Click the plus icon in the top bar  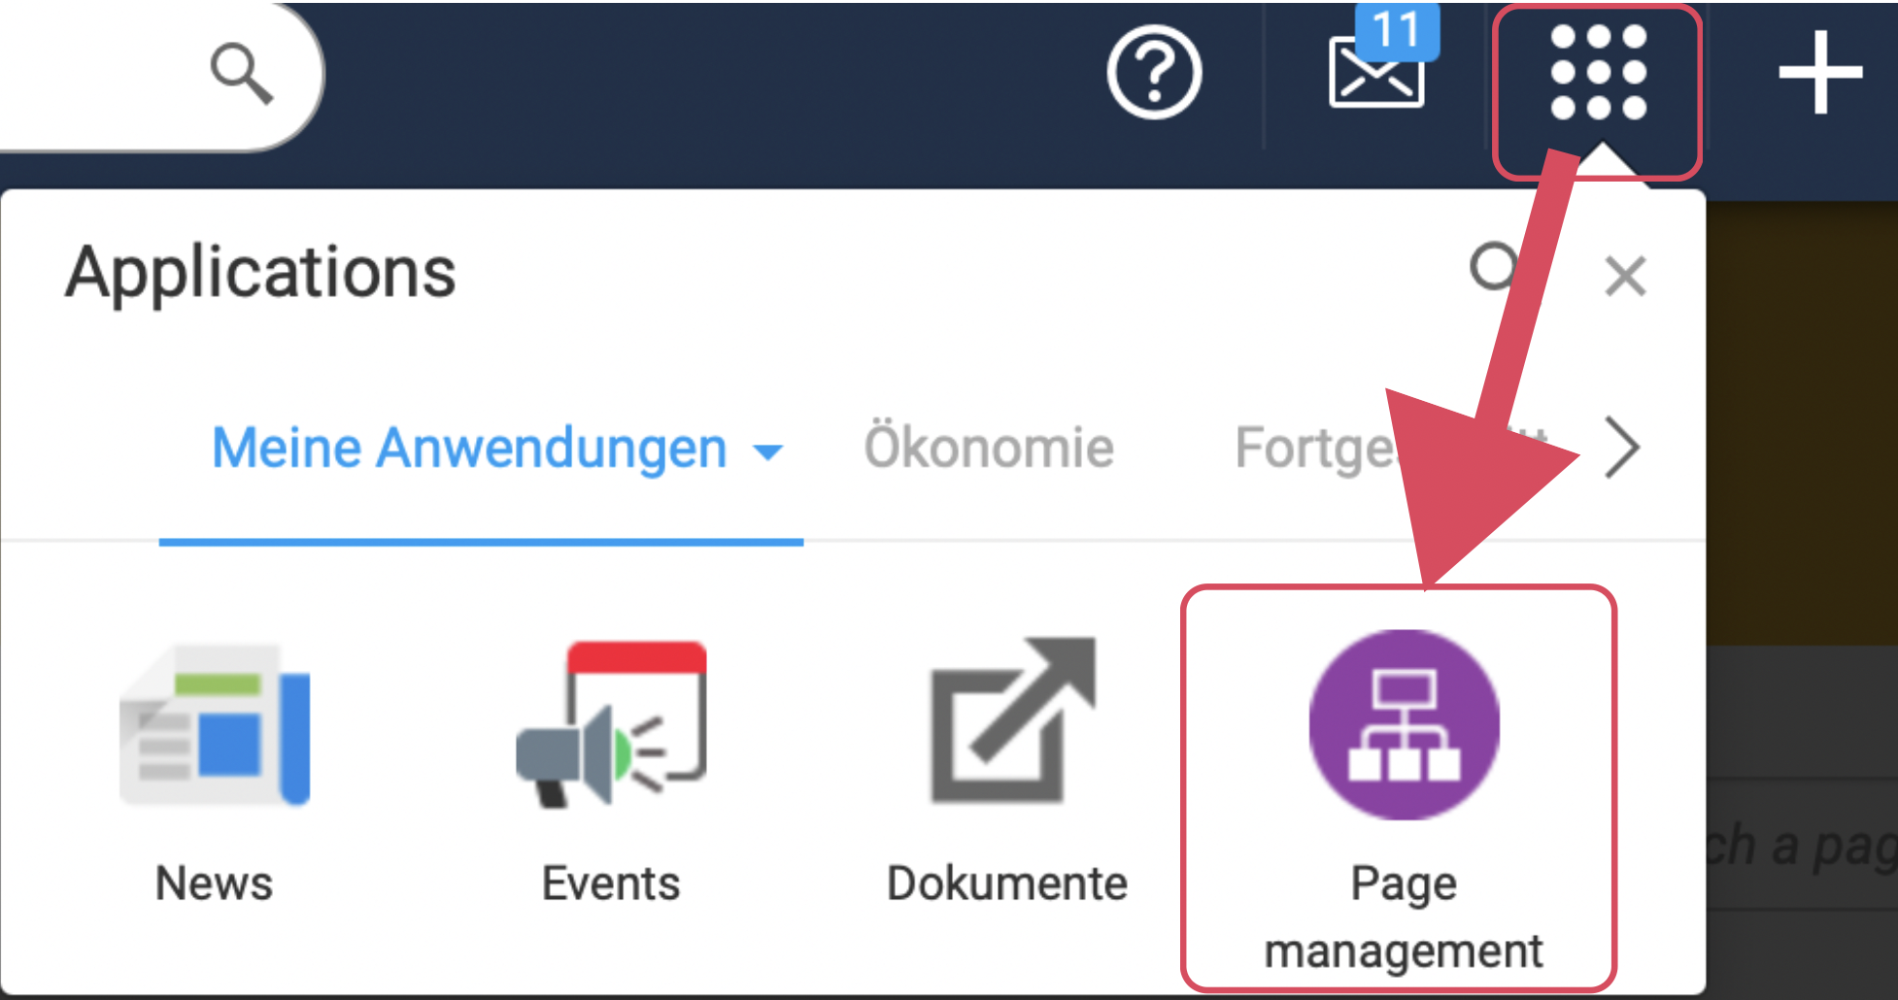1819,73
